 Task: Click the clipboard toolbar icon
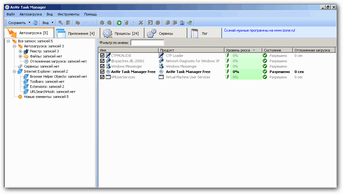click(x=126, y=22)
